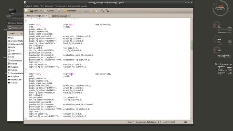The width and height of the screenshot is (233, 131).
Task: Open the Largura do Tabulador dropdown
Action: tap(149, 122)
